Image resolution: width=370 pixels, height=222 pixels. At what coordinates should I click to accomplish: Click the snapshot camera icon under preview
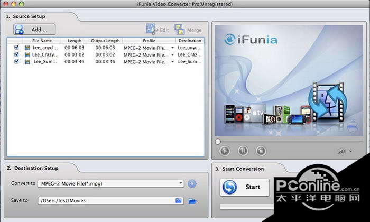(x=342, y=151)
